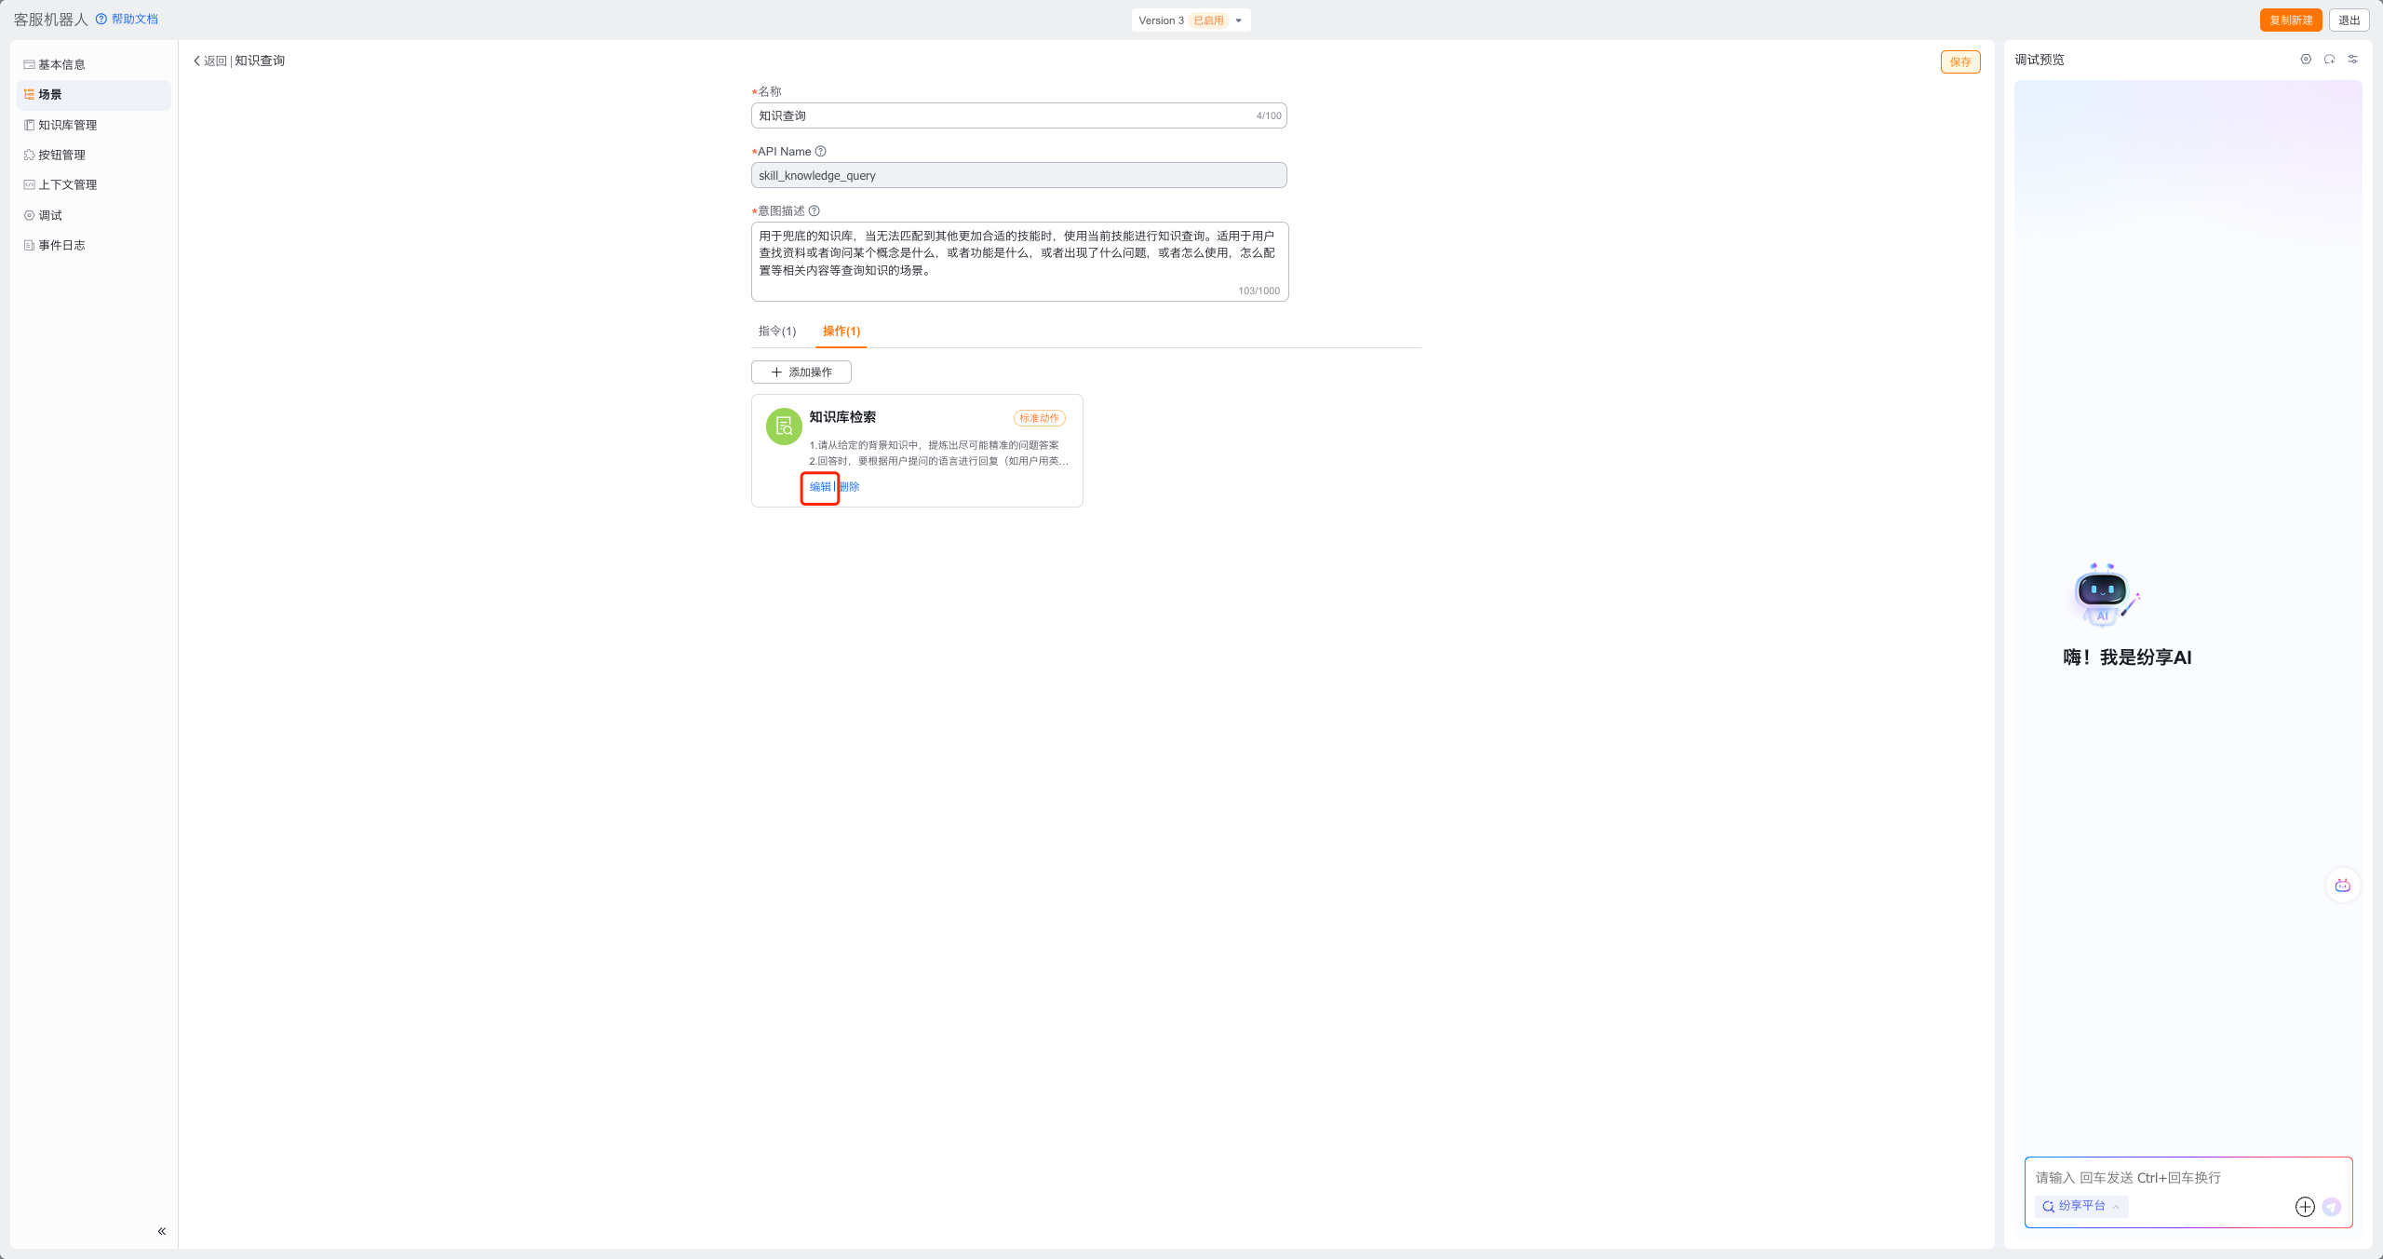Image resolution: width=2383 pixels, height=1259 pixels.
Task: Open 上下文管理 in the sidebar
Action: (x=67, y=185)
